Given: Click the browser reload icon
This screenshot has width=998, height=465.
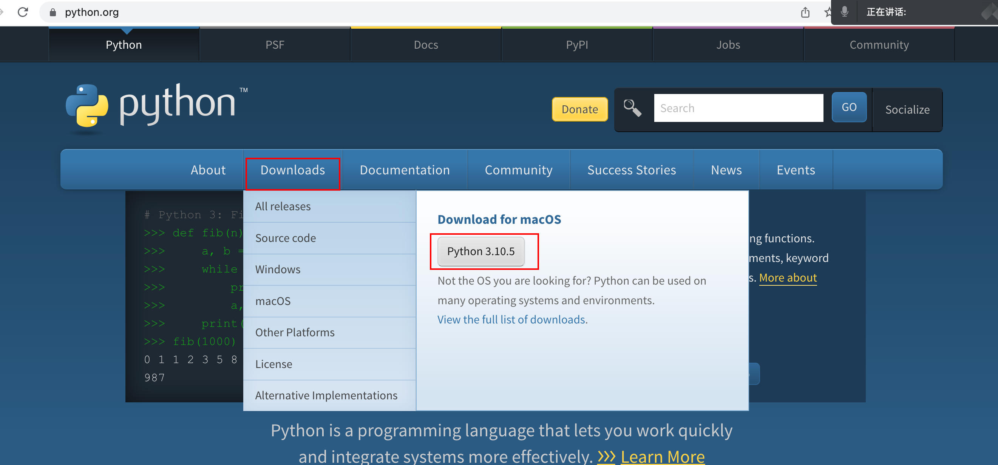Looking at the screenshot, I should [x=23, y=12].
